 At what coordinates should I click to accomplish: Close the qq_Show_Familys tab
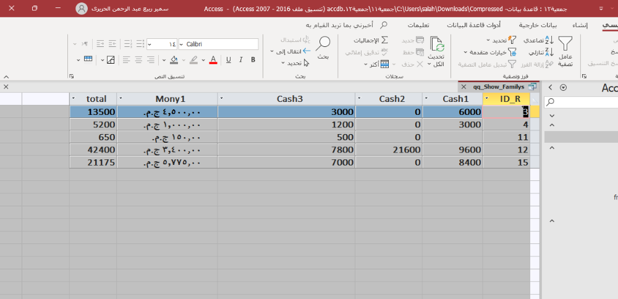tap(464, 86)
